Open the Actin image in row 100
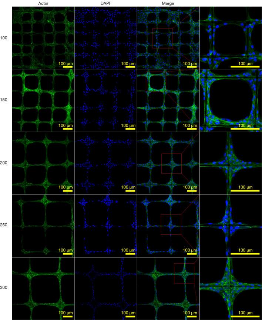The image size is (262, 320). tap(43, 38)
